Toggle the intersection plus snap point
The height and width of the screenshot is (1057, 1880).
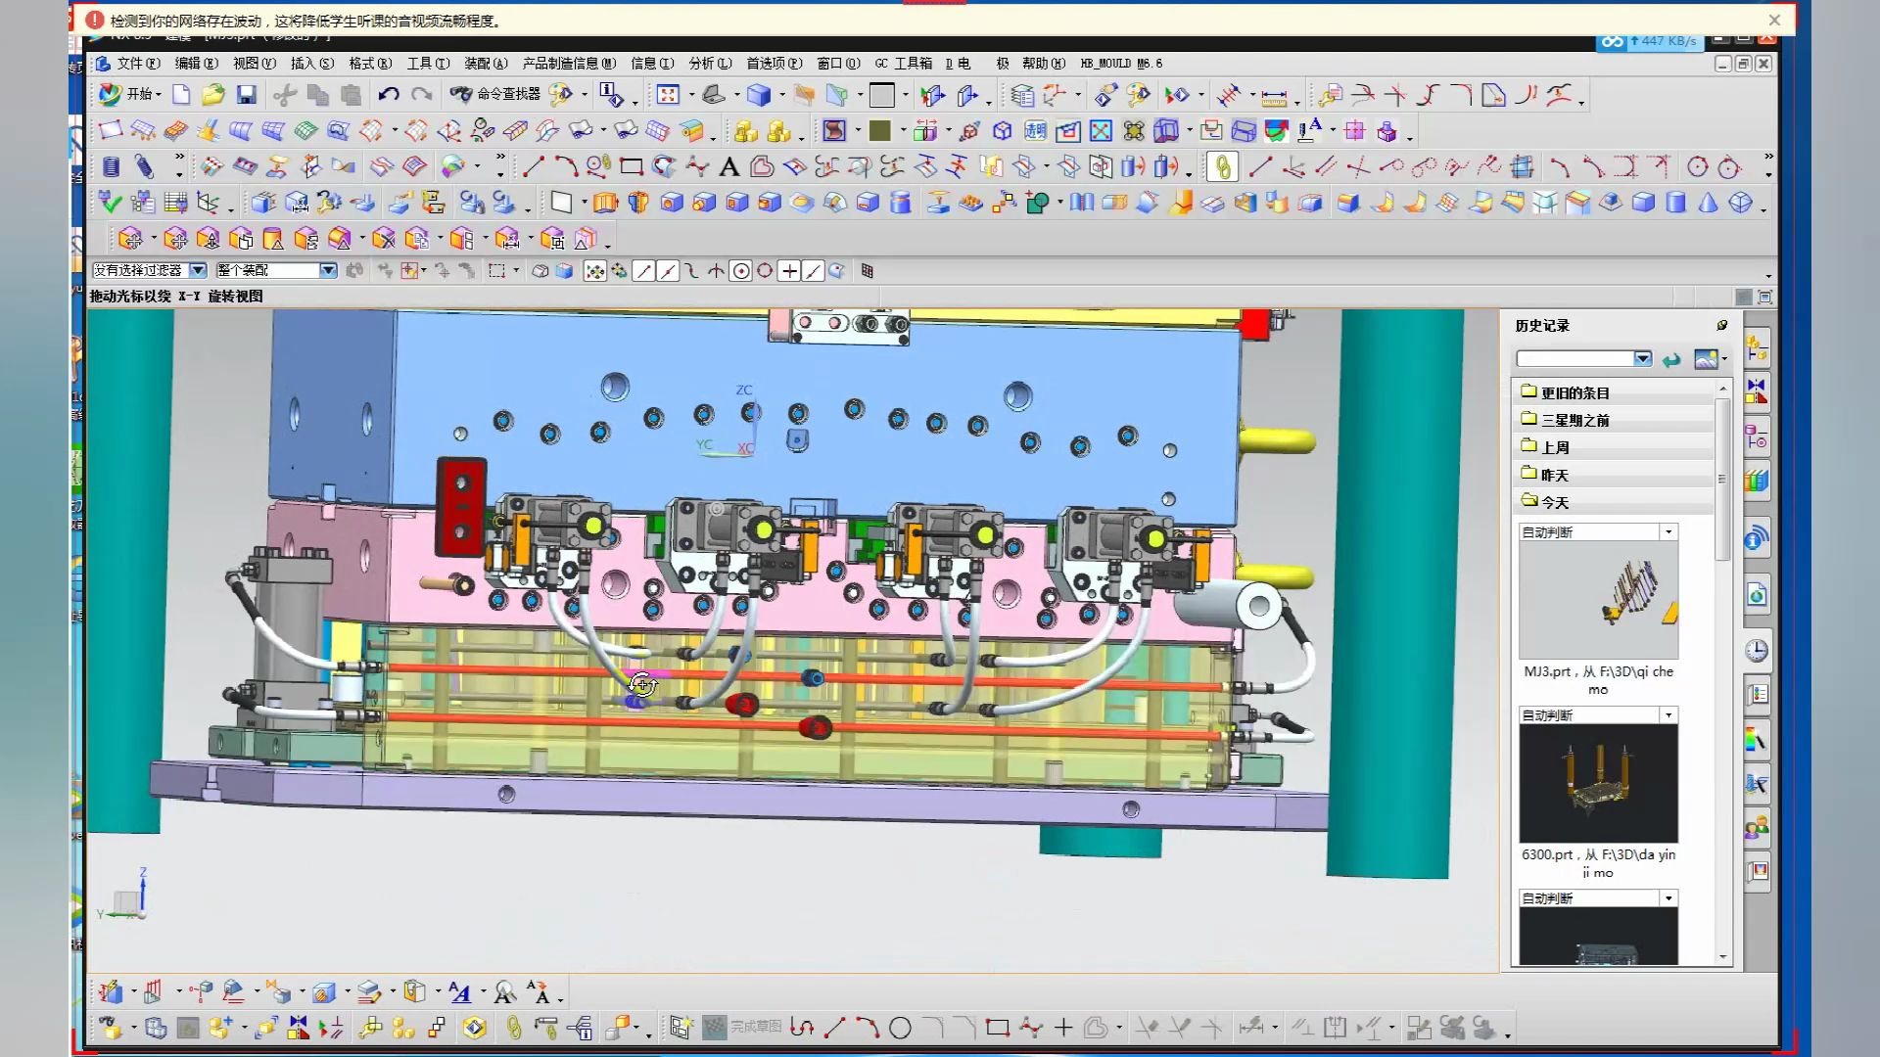coord(789,271)
